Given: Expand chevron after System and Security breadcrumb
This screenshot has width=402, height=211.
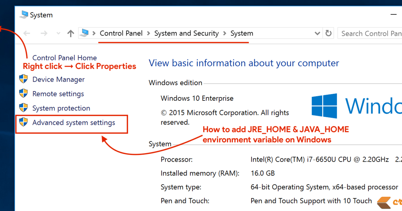Looking at the screenshot, I should point(224,33).
